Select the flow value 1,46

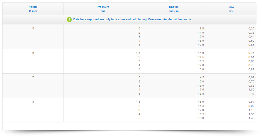pos(251,118)
